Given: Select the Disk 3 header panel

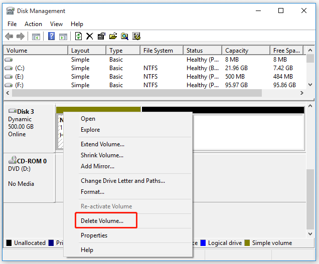Looking at the screenshot, I should point(29,128).
